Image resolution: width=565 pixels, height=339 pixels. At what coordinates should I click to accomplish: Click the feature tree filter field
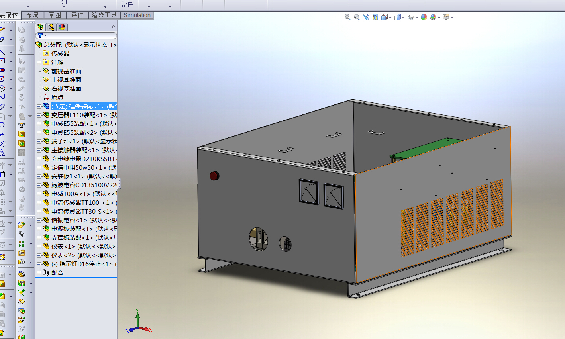(x=76, y=35)
